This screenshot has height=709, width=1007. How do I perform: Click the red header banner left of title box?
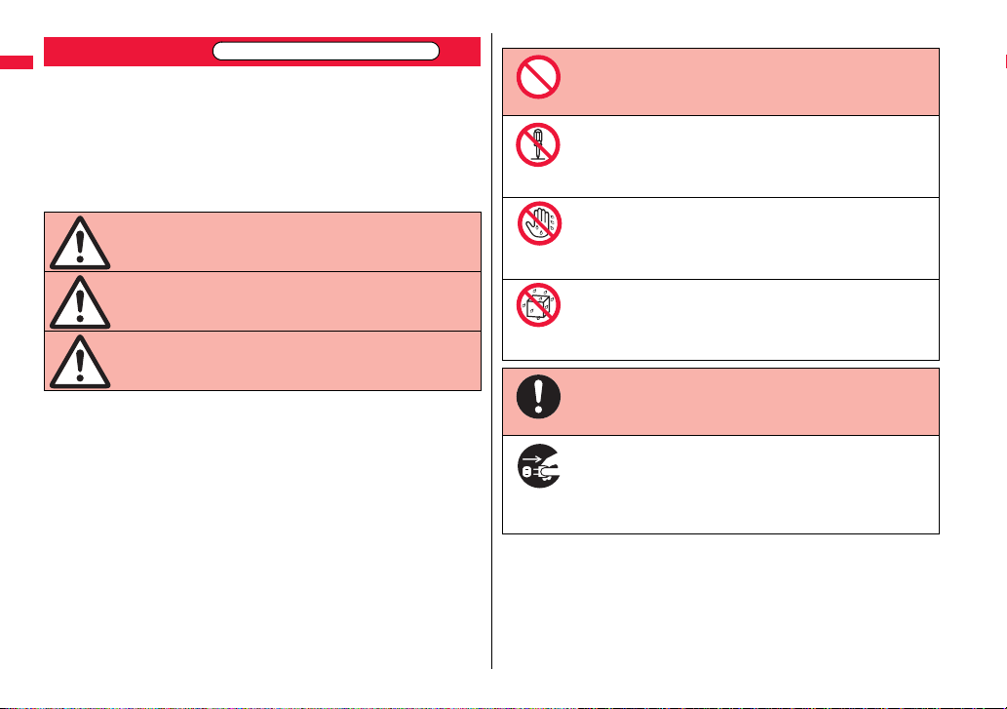click(x=129, y=52)
